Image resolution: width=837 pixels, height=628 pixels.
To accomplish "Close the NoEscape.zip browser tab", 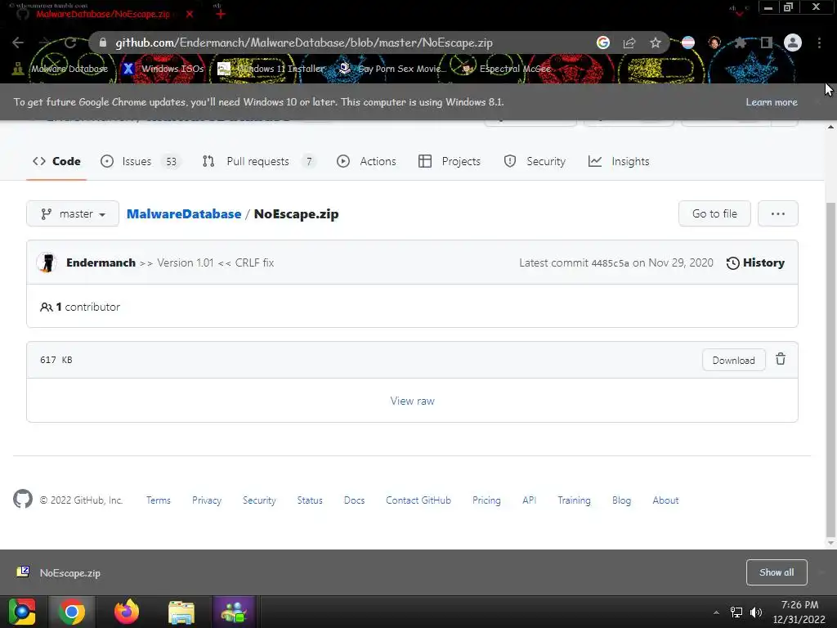I will click(x=190, y=14).
